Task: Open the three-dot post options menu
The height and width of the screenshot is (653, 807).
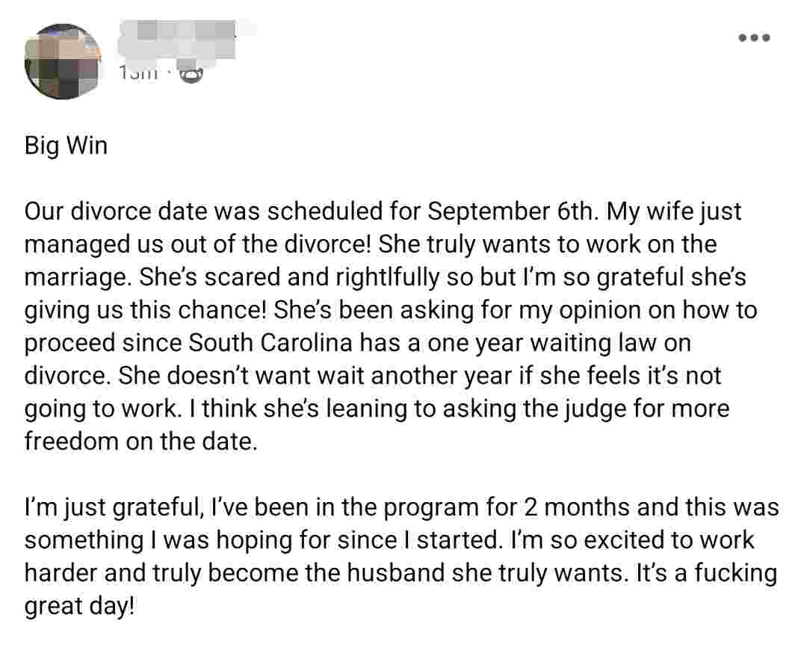Action: [x=754, y=37]
